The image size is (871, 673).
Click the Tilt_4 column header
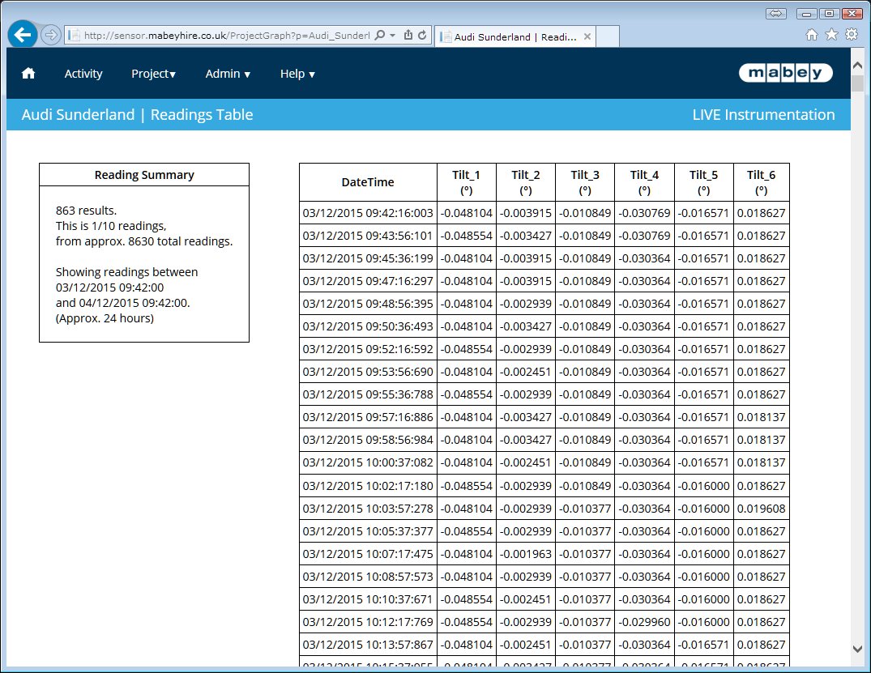(x=644, y=182)
